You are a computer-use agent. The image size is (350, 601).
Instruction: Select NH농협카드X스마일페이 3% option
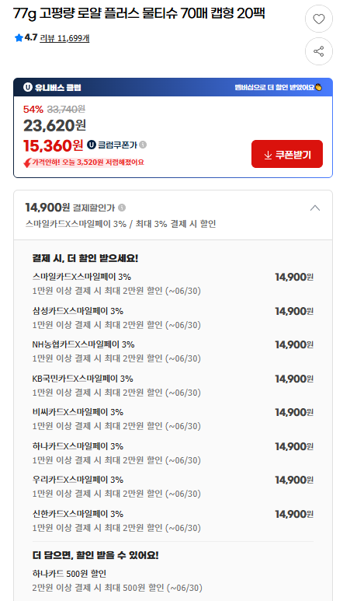[x=173, y=351]
